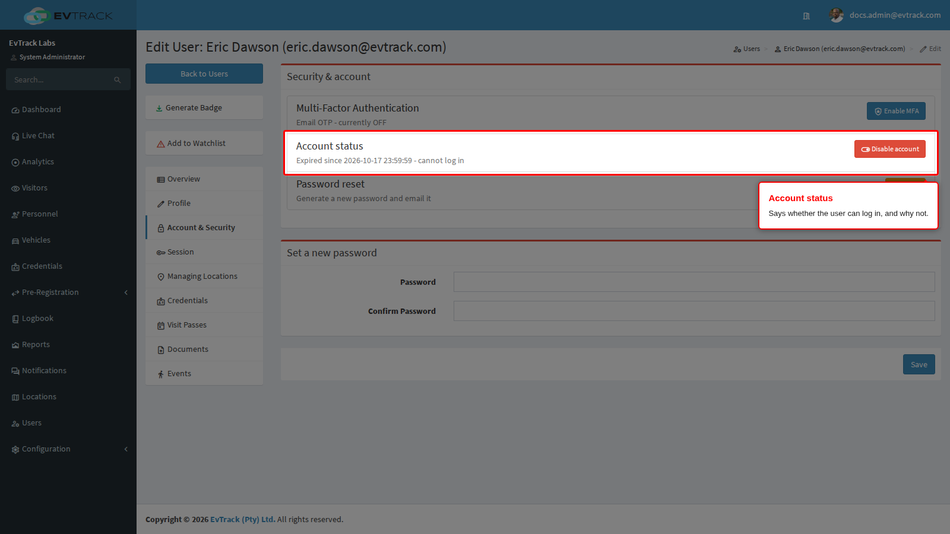Viewport: 950px width, 534px height.
Task: Open the Session tab
Action: click(204, 252)
